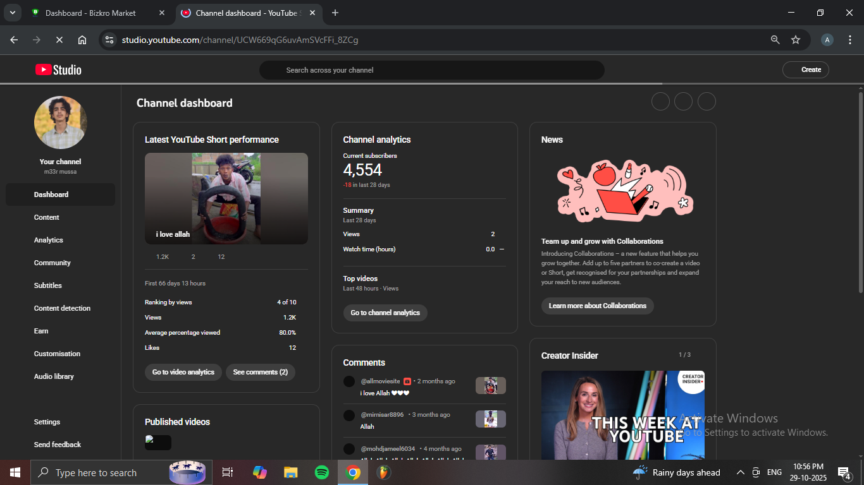The width and height of the screenshot is (864, 485).
Task: Switch to the Bizkro Market tab
Action: [x=90, y=13]
